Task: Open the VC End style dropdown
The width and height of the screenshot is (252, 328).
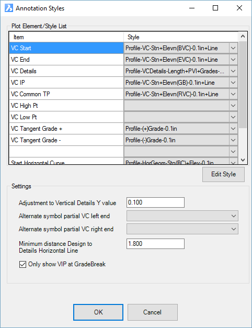Action: [x=233, y=60]
